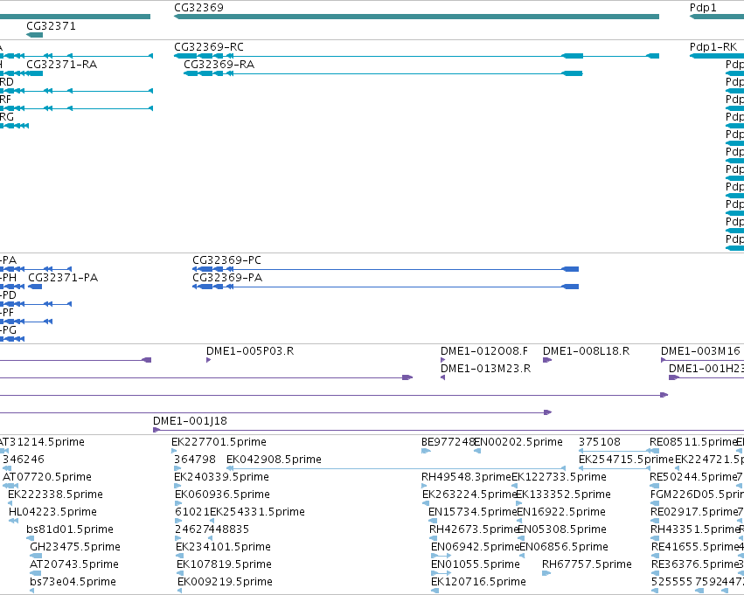The image size is (744, 595).
Task: Click the CG32371-PA protein label
Action: (x=63, y=278)
